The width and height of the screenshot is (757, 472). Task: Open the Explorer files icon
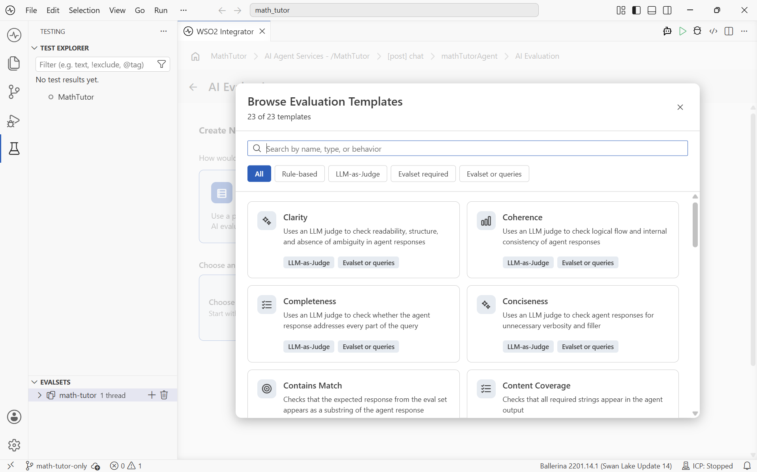click(x=14, y=63)
